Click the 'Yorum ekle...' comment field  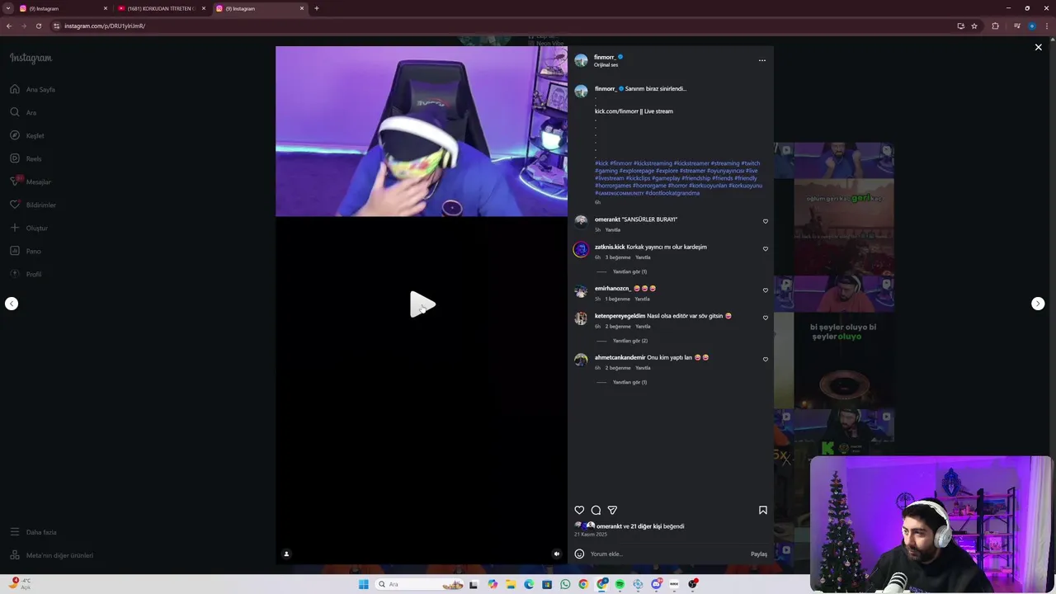pyautogui.click(x=667, y=554)
